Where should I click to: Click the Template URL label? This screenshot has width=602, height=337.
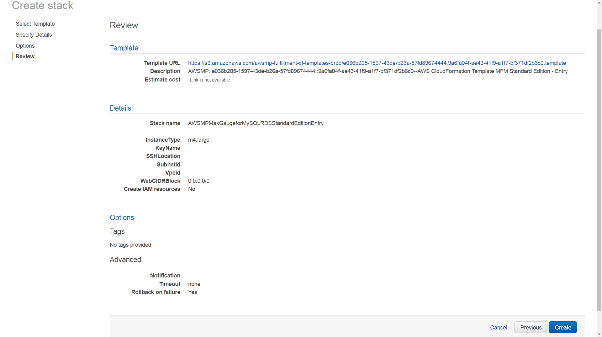point(162,63)
